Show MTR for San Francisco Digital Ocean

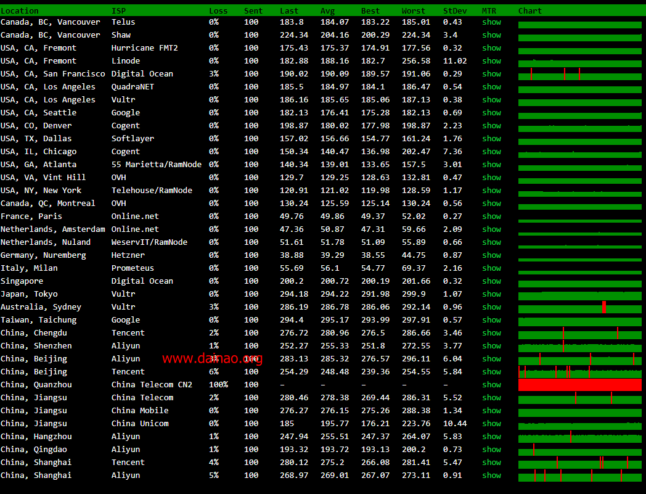click(x=491, y=74)
